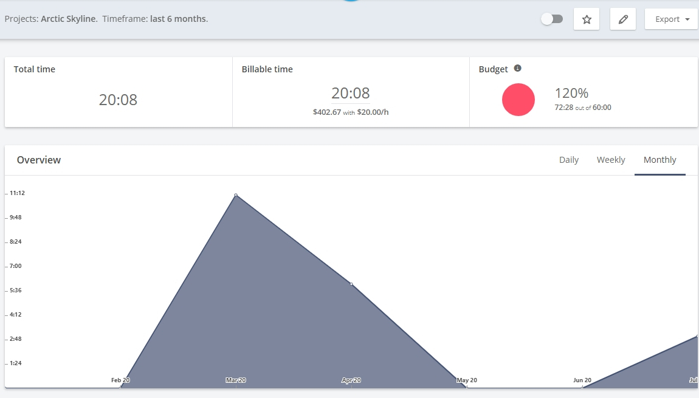
Task: Click the red budget progress circle
Action: pos(518,100)
